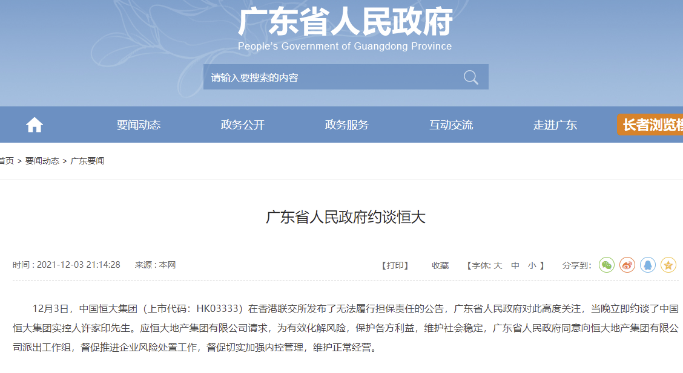683x373 pixels.
Task: Click stock code HK03333 in article
Action: pyautogui.click(x=217, y=309)
